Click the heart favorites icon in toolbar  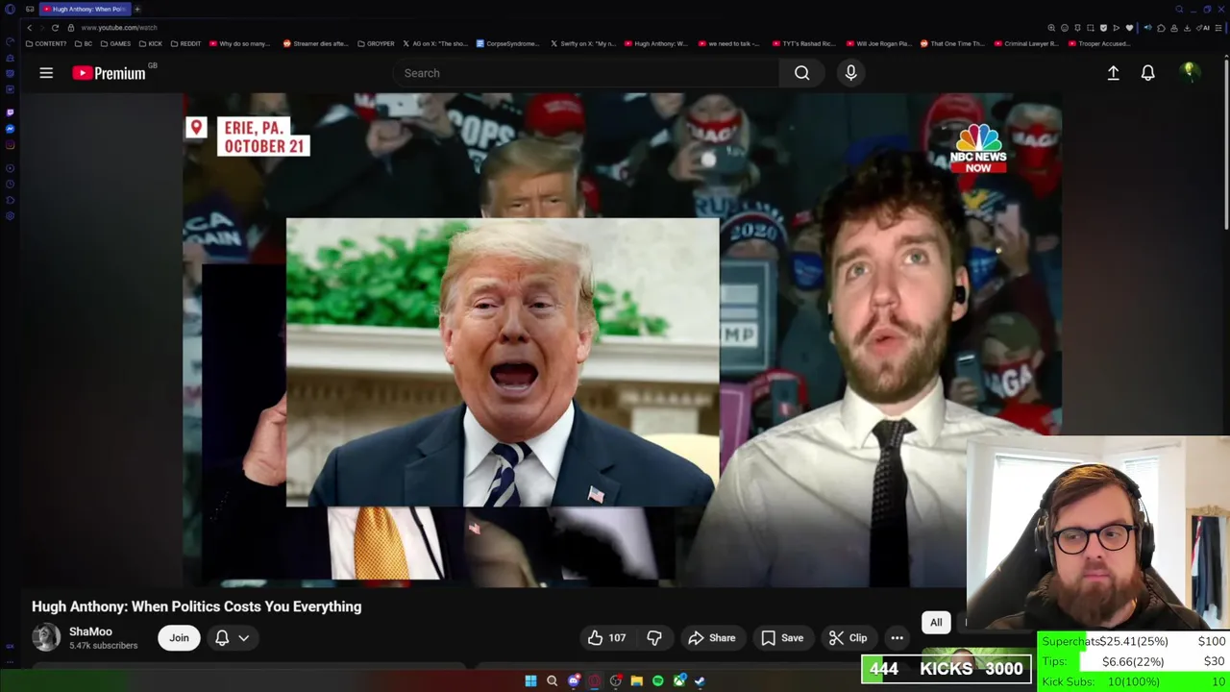pos(1129,28)
